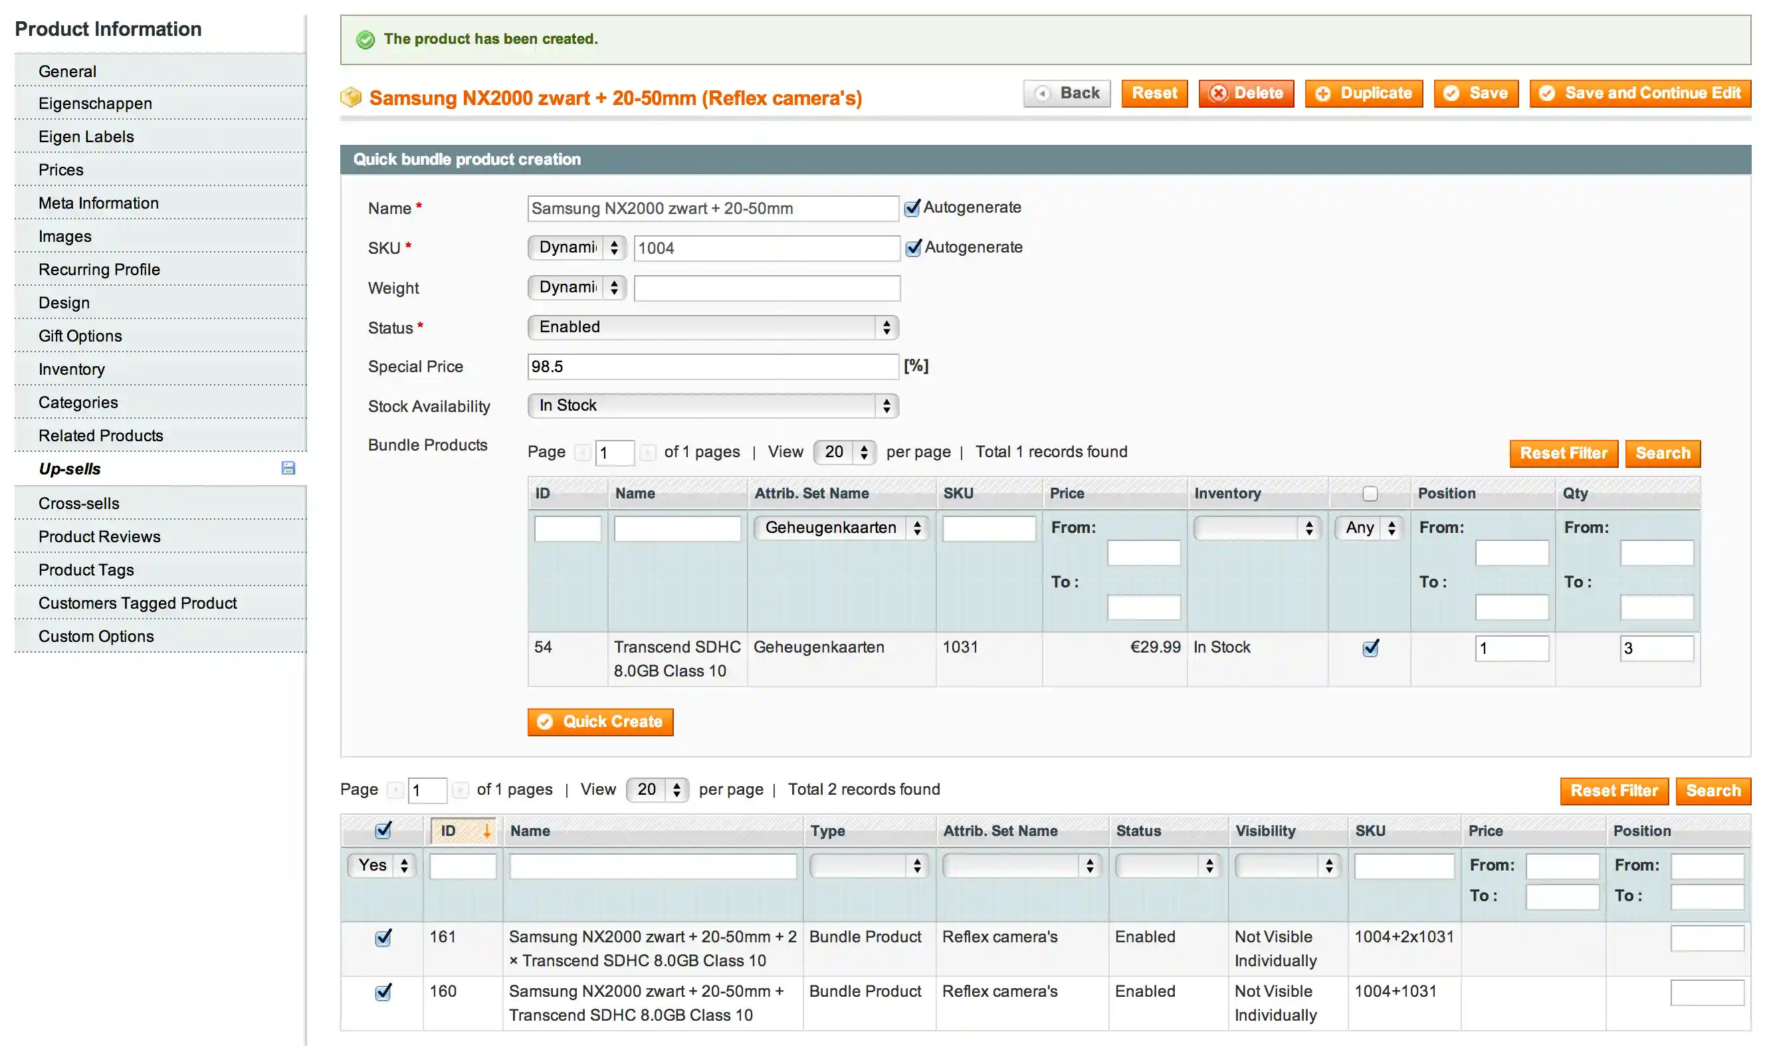The image size is (1765, 1046).
Task: Switch to the Prices tab
Action: (60, 169)
